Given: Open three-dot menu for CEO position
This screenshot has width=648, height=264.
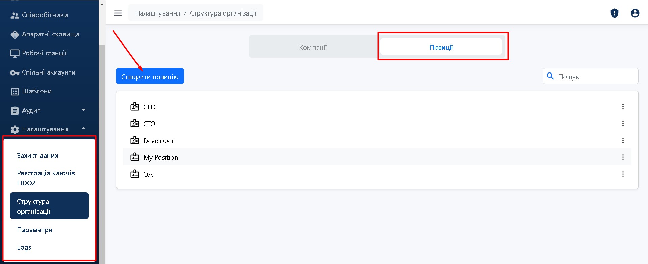Looking at the screenshot, I should pos(623,107).
